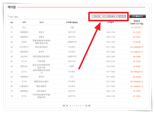The image size is (155, 114).
Task: Click channel 35-1(44)(35-1) in row 80
Action: click(x=137, y=86)
